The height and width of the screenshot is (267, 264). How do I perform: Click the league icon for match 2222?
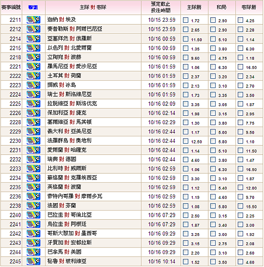[x=33, y=76]
